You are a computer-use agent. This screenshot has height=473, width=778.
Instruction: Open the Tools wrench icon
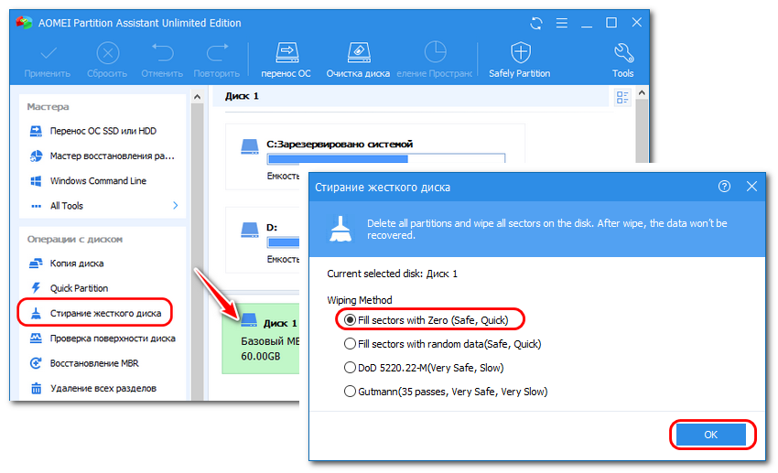[623, 53]
